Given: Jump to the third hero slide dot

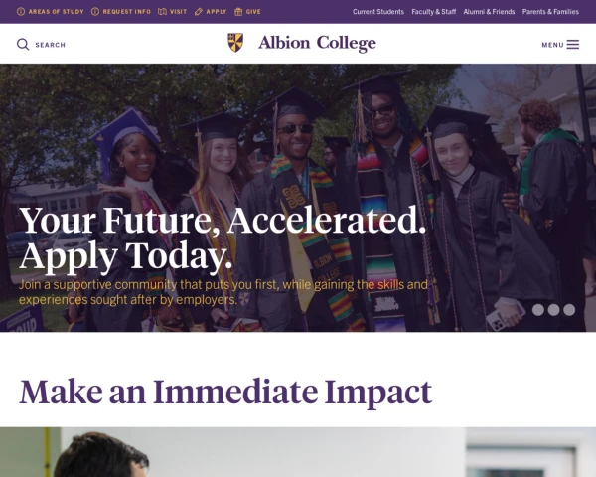Looking at the screenshot, I should click(x=569, y=310).
